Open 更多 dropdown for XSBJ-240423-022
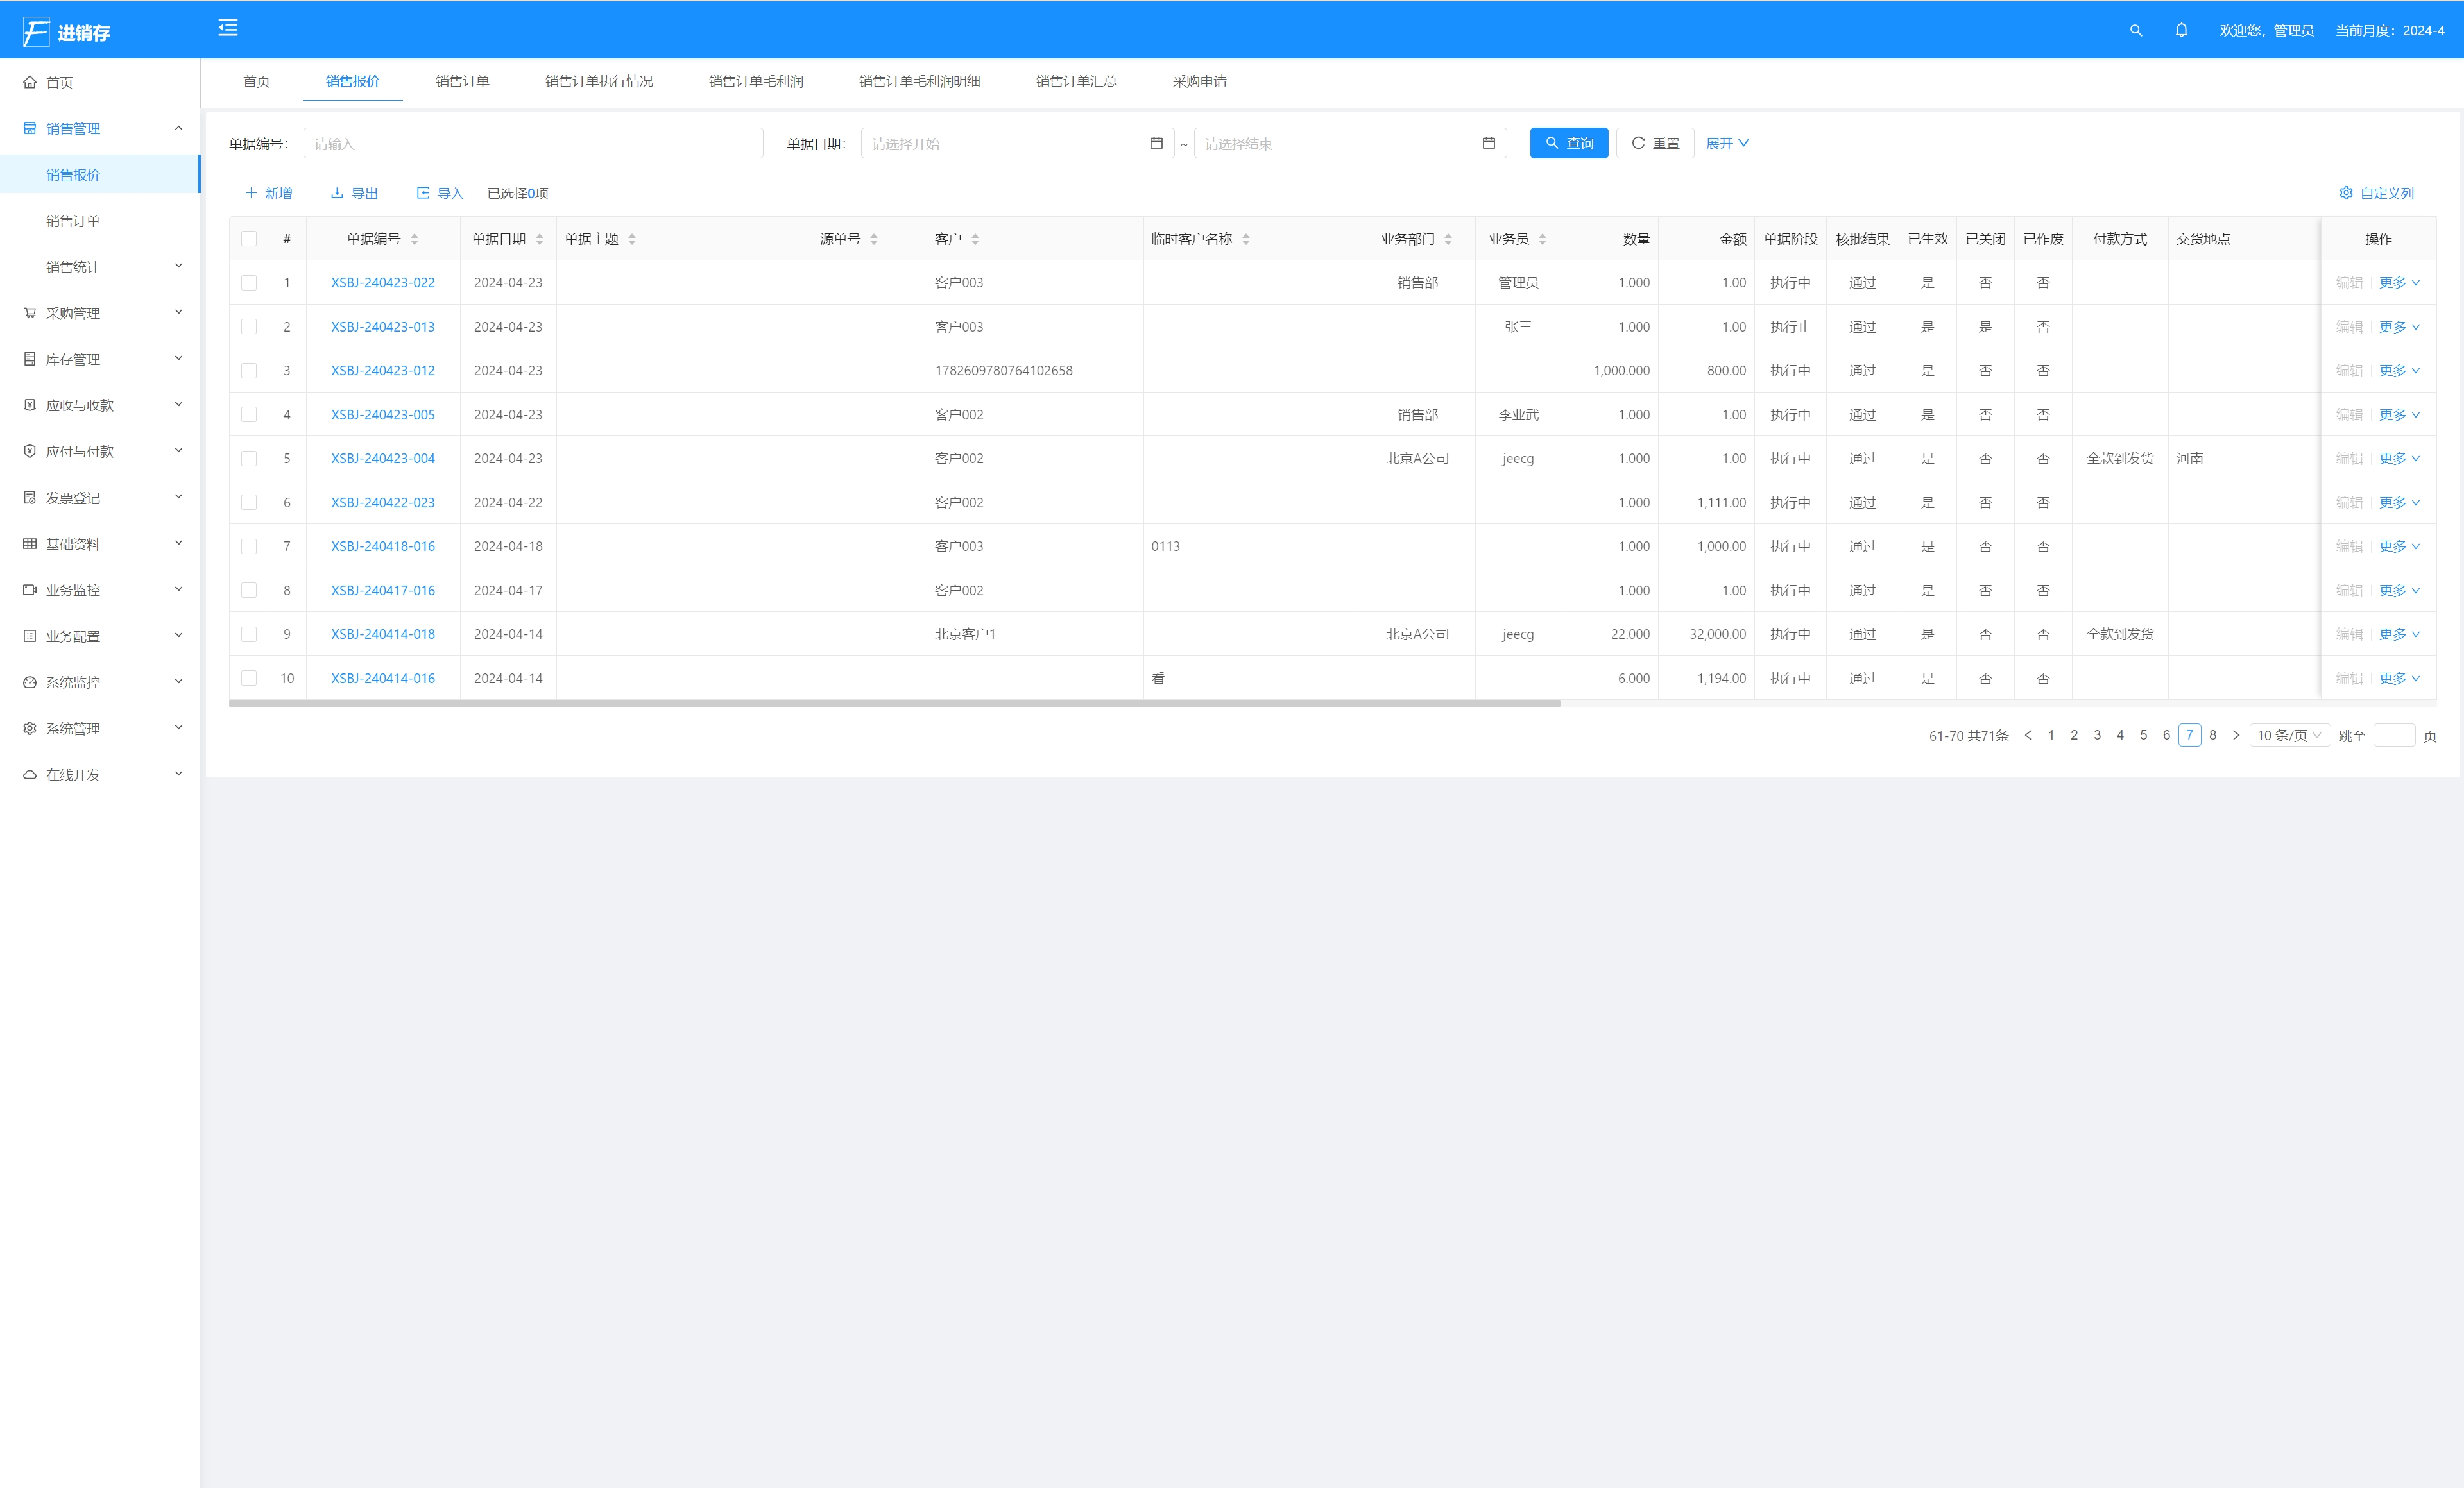This screenshot has height=1488, width=2464. click(2399, 283)
